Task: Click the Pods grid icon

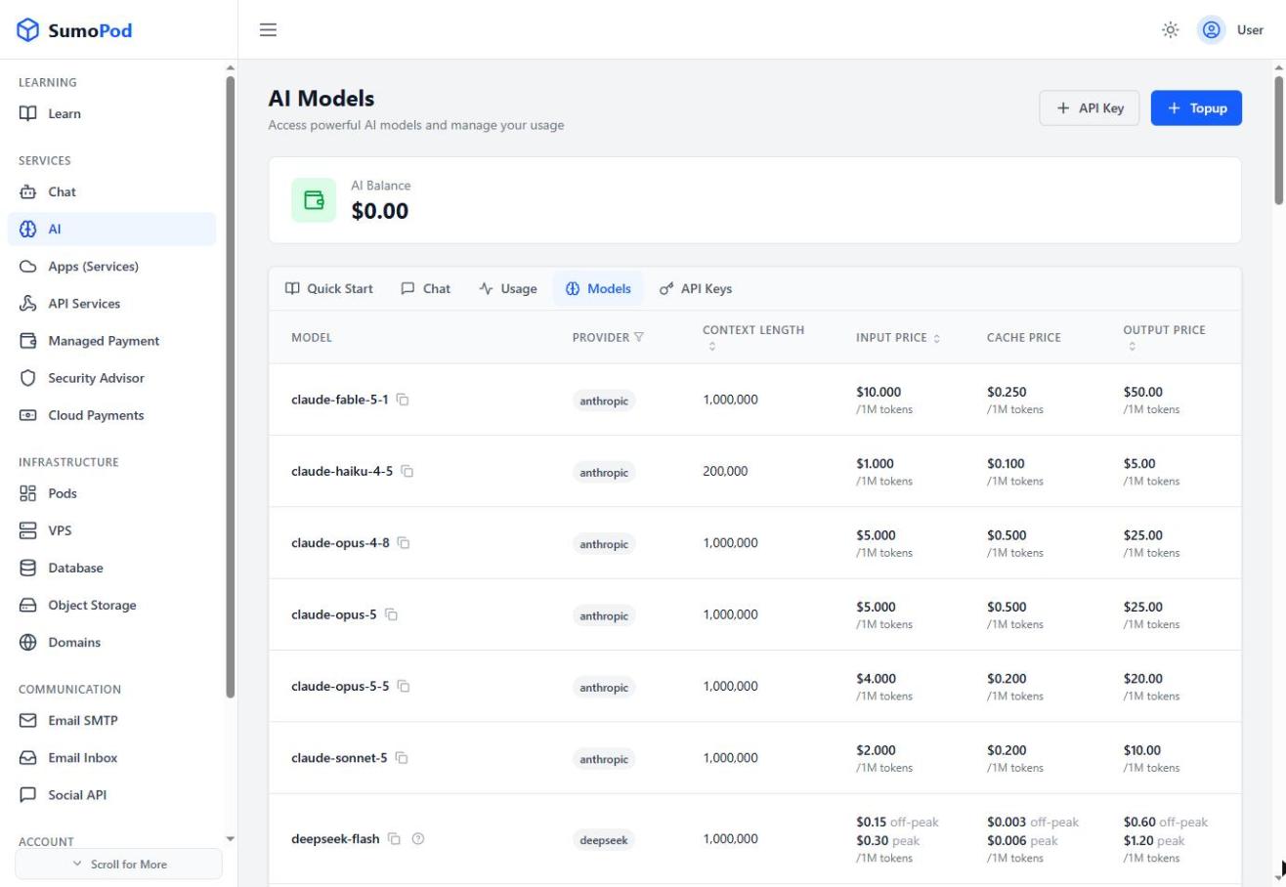Action: pyautogui.click(x=28, y=493)
